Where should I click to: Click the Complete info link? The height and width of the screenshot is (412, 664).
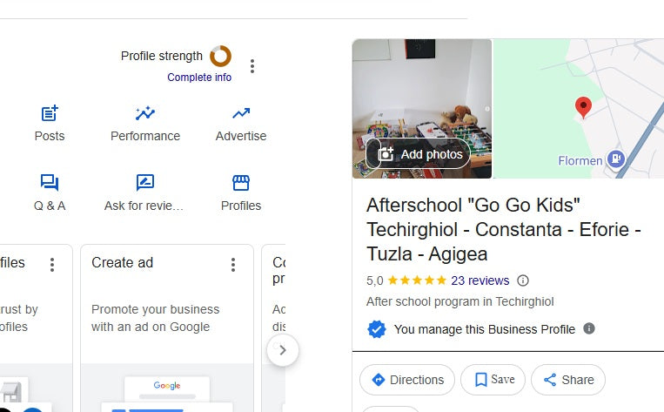(199, 78)
